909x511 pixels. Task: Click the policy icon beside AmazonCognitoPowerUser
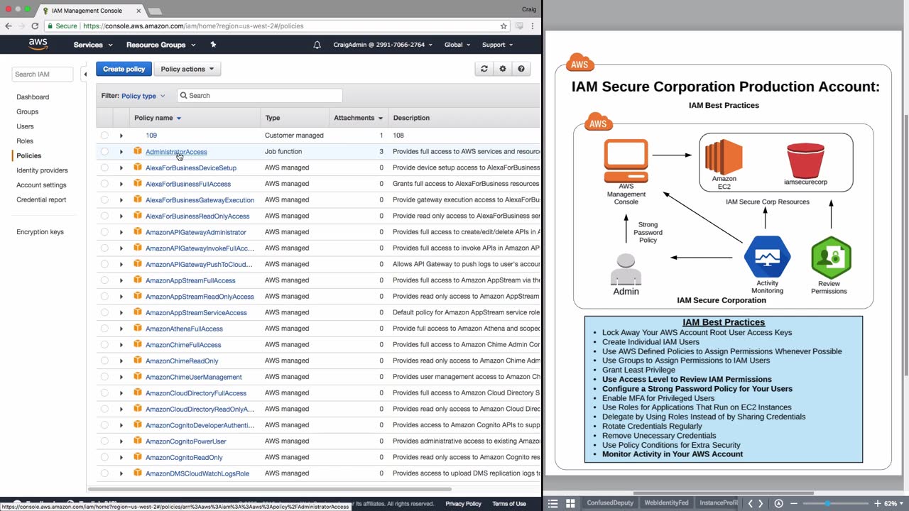point(138,441)
